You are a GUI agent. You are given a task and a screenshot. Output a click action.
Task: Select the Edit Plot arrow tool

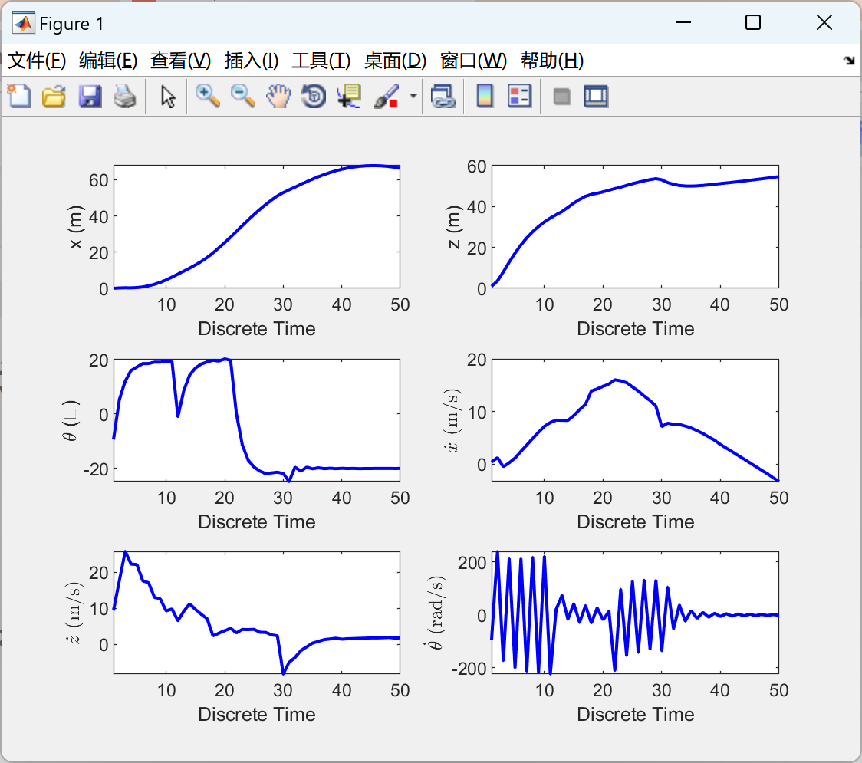pyautogui.click(x=168, y=96)
